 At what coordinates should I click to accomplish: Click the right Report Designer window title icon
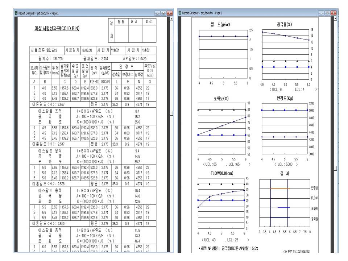click(180, 13)
